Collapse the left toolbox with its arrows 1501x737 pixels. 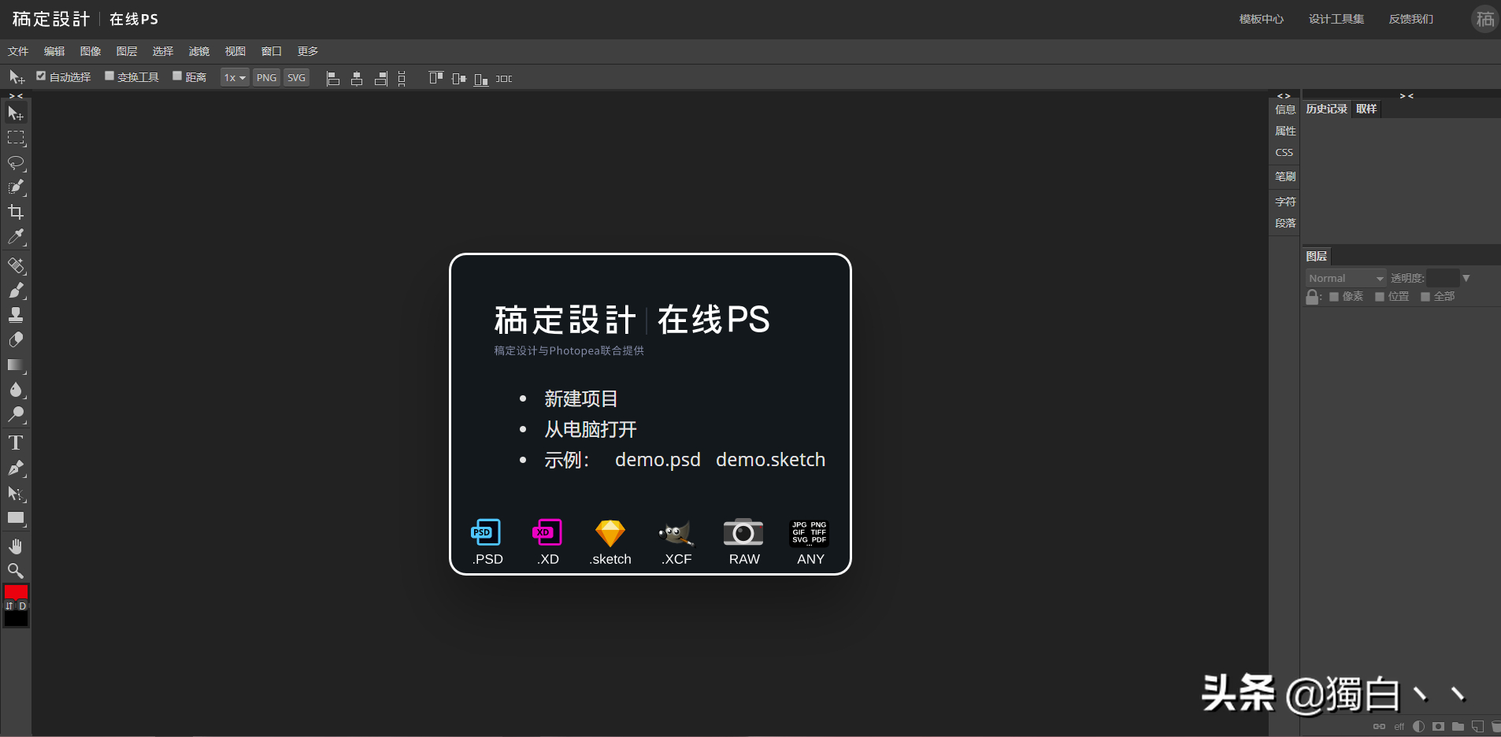(16, 96)
